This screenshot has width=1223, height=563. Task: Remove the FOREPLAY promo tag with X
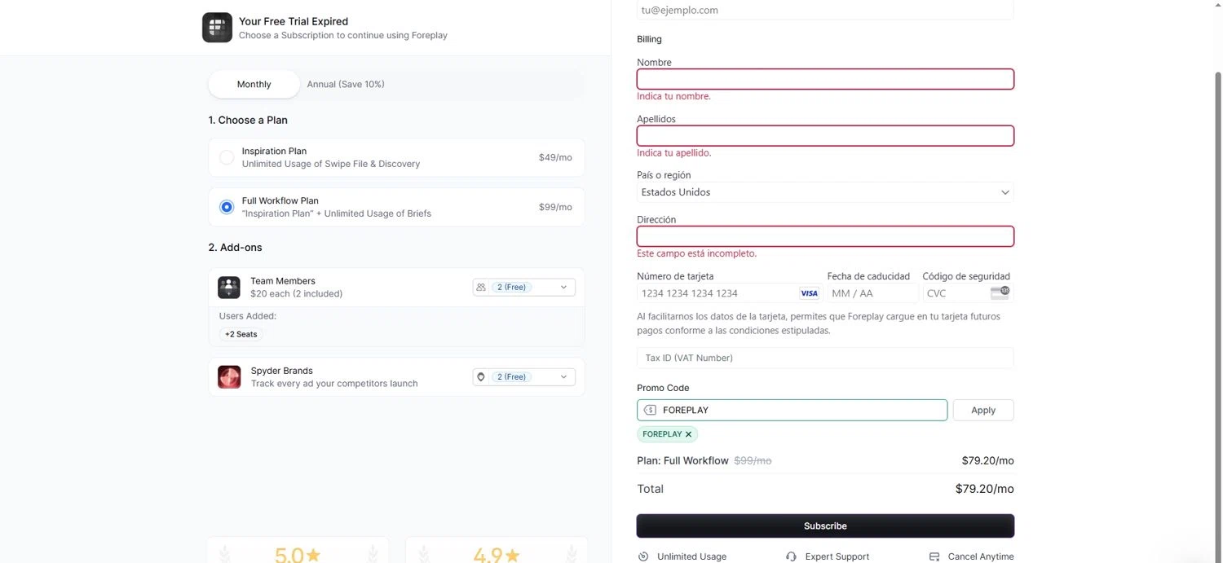pyautogui.click(x=689, y=434)
